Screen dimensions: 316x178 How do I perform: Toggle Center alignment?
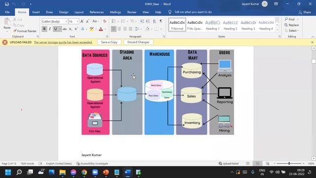coord(119,29)
